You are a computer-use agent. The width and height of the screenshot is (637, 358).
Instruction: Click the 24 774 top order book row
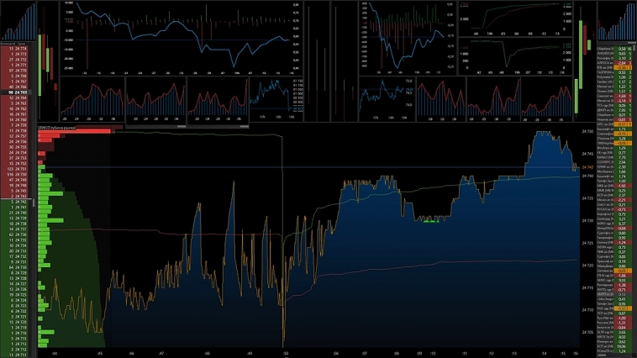click(x=18, y=50)
